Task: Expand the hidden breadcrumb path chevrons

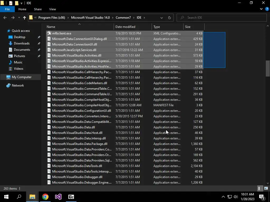Action: pos(35,18)
